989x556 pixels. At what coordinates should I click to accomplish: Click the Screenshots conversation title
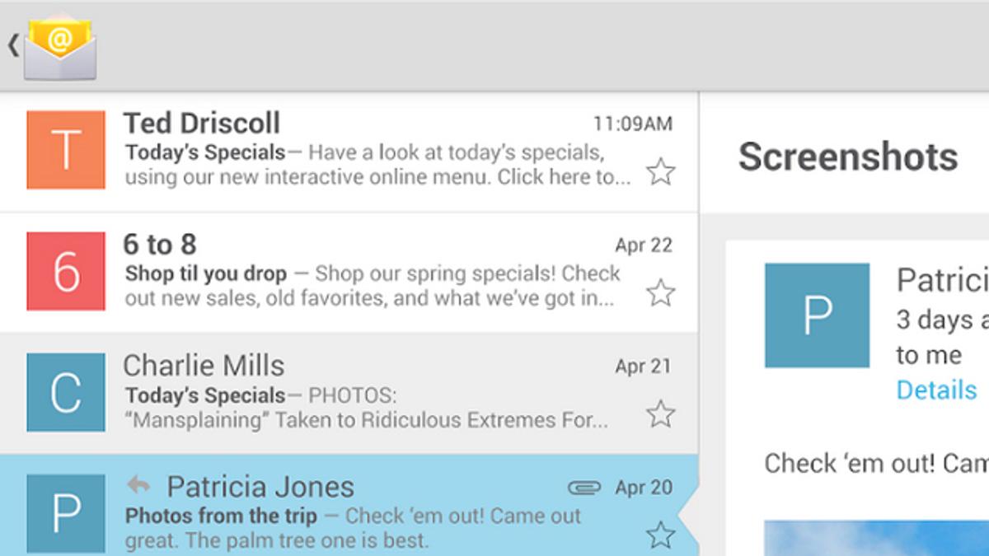(848, 157)
